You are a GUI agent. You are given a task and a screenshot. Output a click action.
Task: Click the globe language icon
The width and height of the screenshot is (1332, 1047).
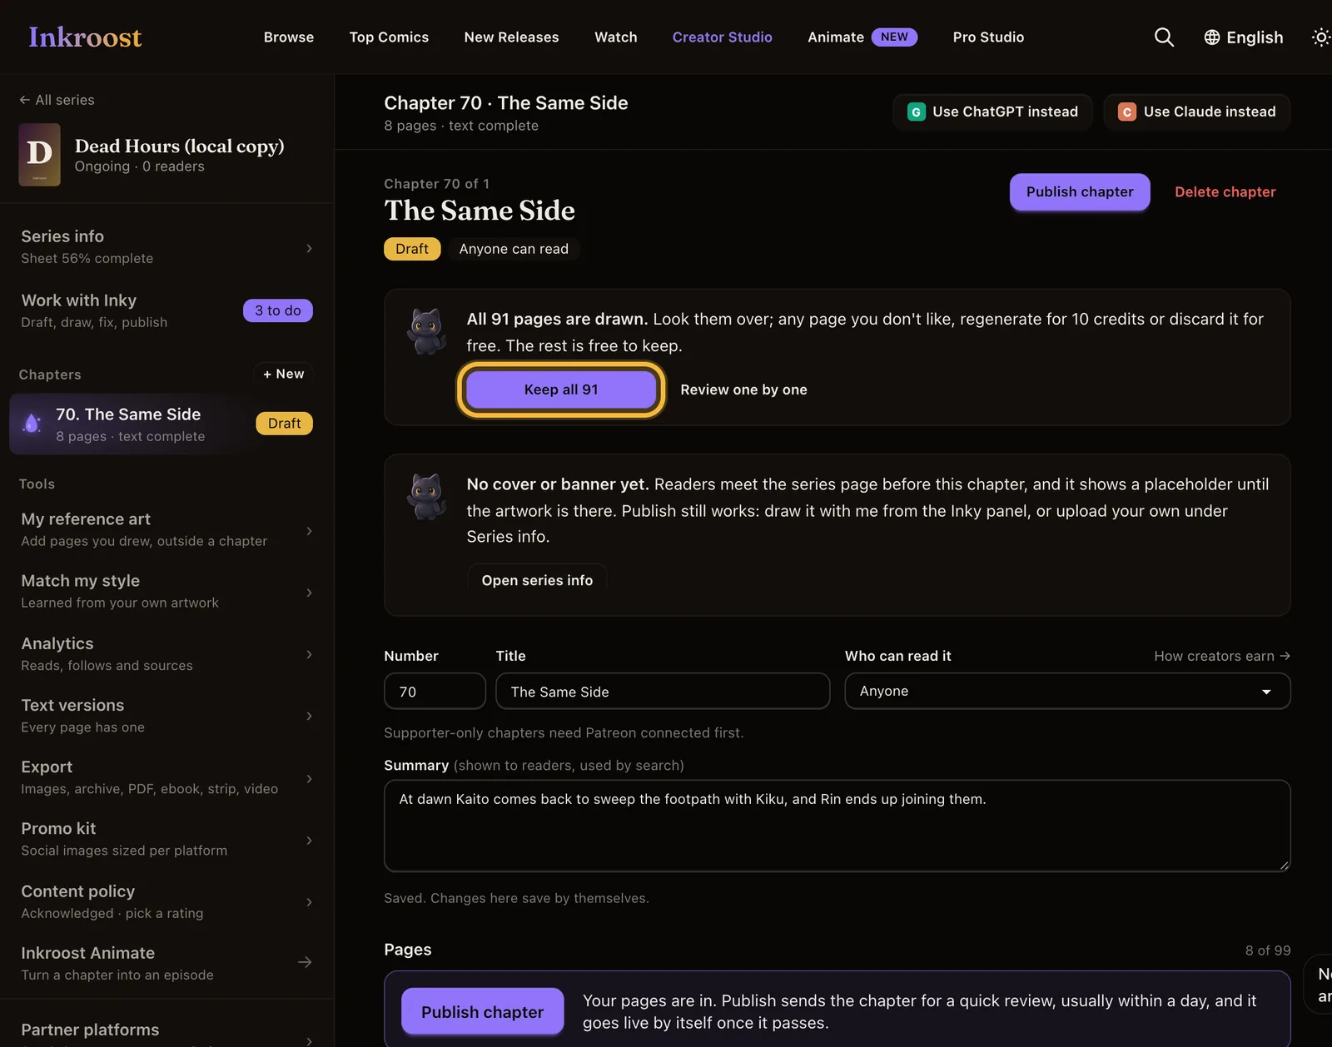(x=1212, y=37)
